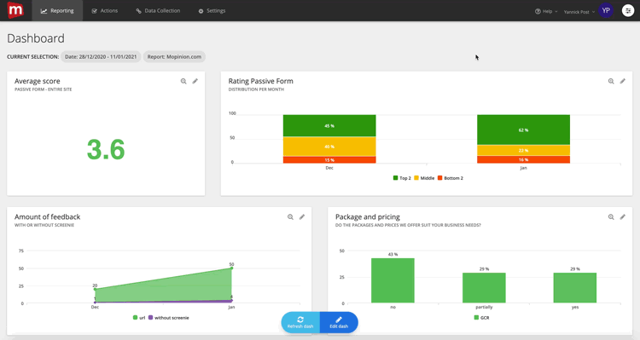Click the Date 28/12/2020 - 11/01/2021 filter chip
Viewport: 640px width, 340px height.
click(101, 56)
